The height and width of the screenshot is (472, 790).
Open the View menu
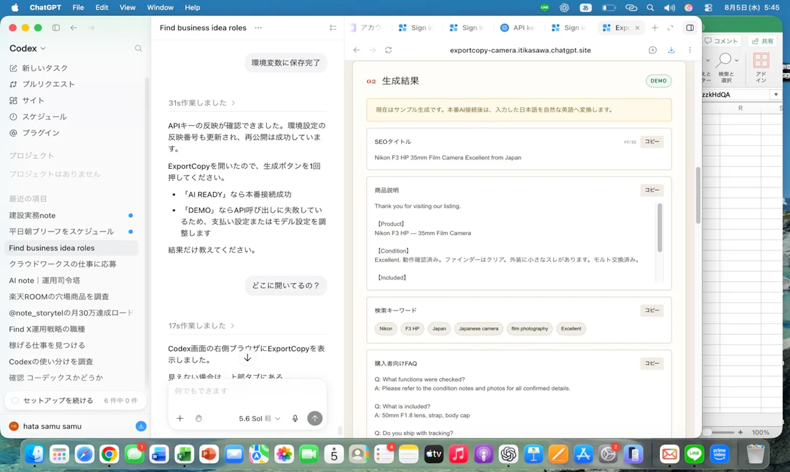click(127, 7)
